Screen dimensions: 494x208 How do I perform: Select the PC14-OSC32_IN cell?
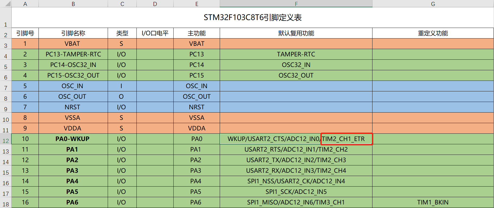tap(73, 65)
